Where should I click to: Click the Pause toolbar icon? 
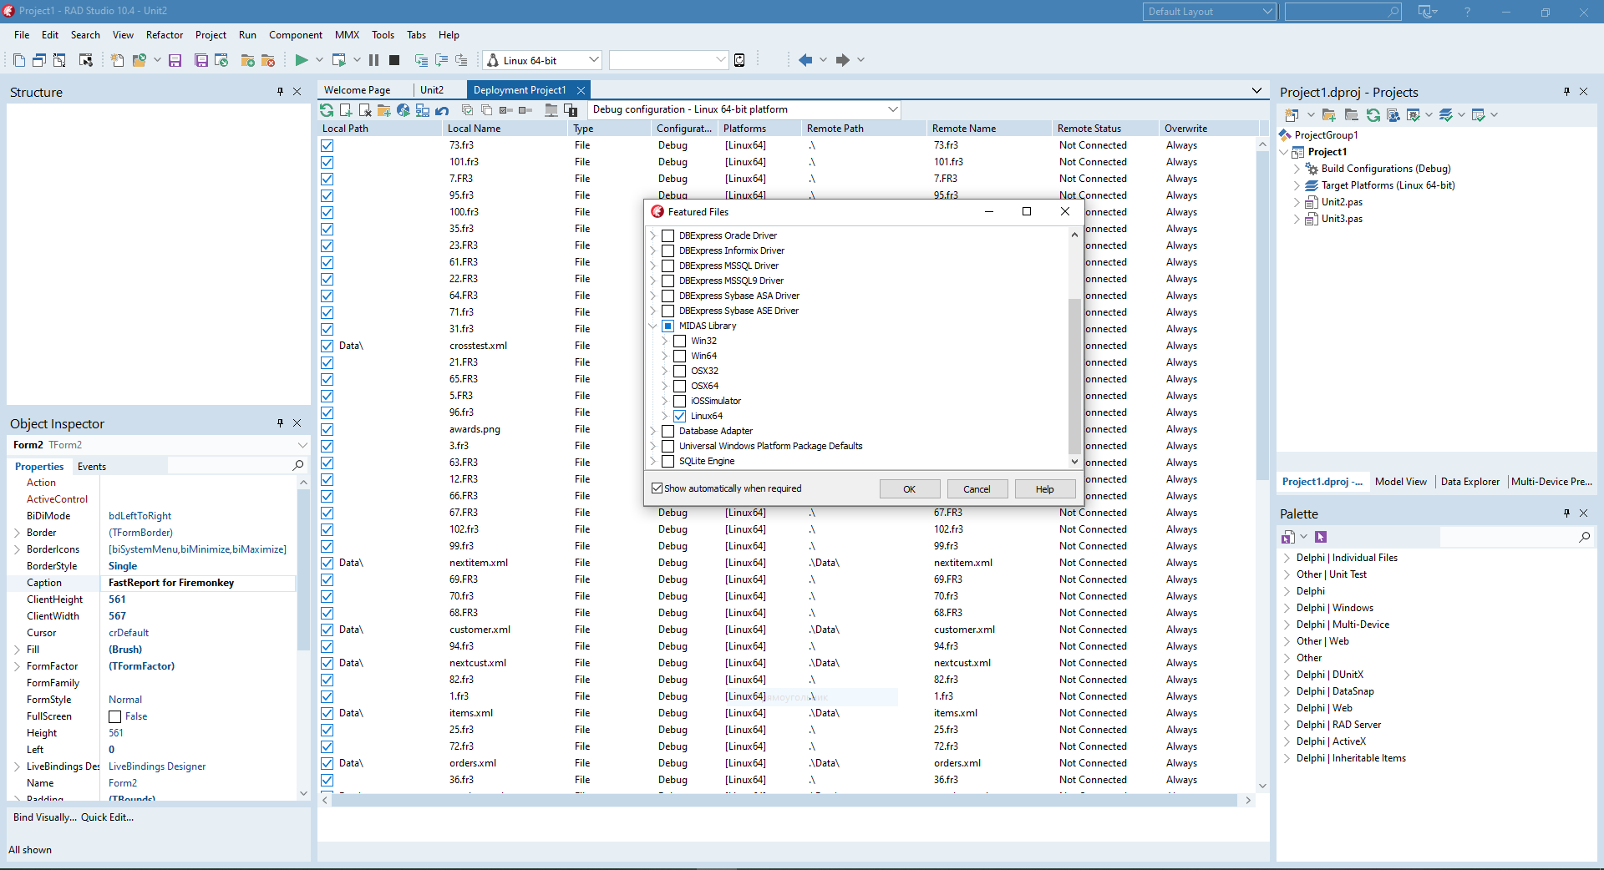point(373,60)
